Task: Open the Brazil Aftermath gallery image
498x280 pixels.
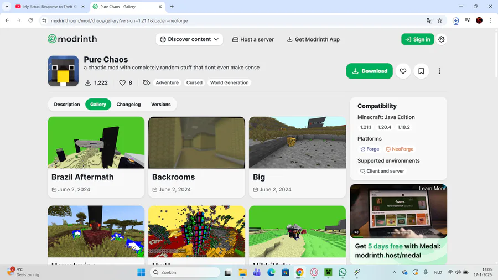Action: pos(96,143)
